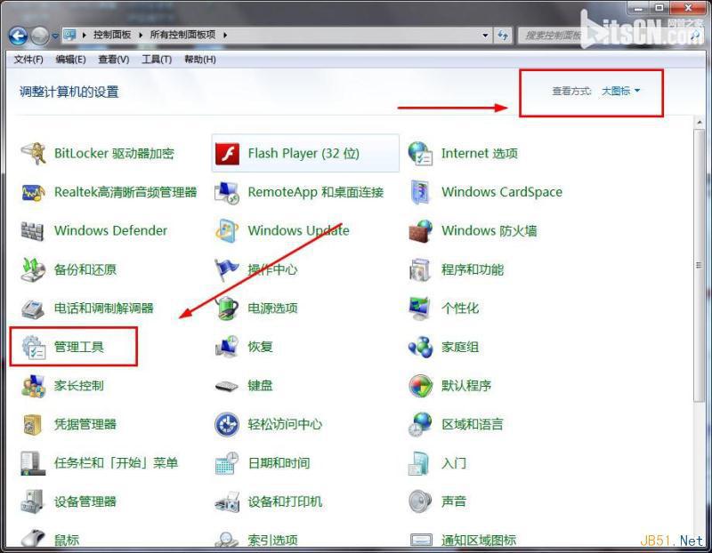This screenshot has height=553, width=712.
Task: Open the Windows Defender text link
Action: [110, 230]
